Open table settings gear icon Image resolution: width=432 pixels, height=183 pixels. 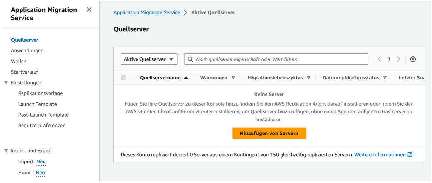tap(413, 59)
